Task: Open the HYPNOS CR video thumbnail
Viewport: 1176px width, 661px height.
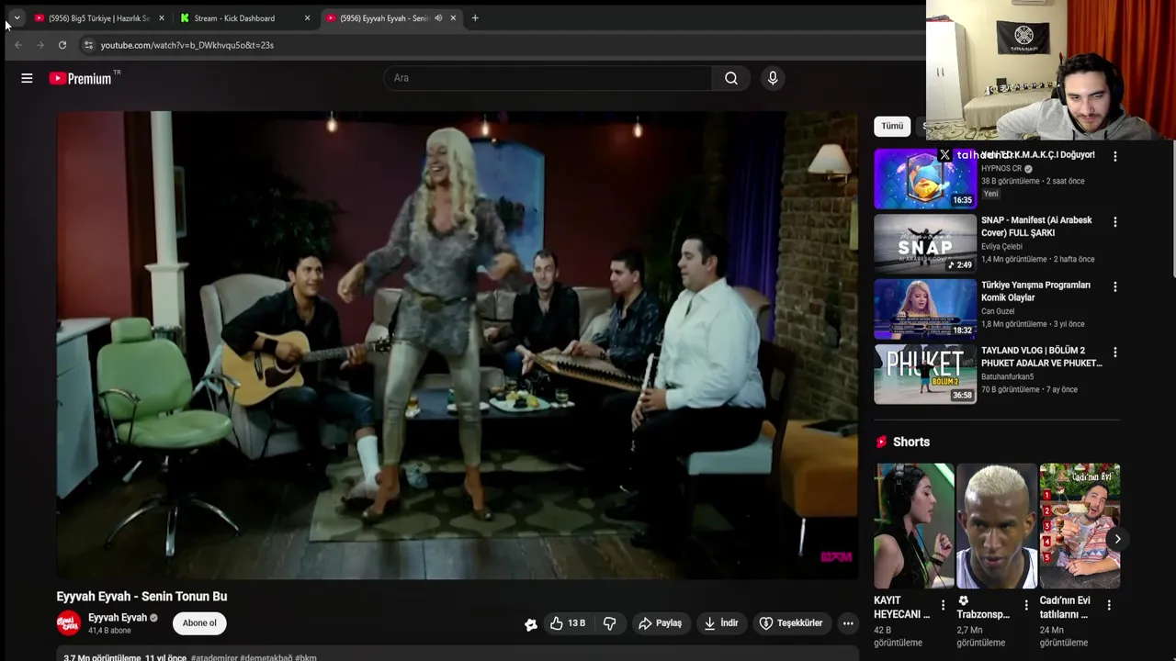Action: tap(924, 179)
